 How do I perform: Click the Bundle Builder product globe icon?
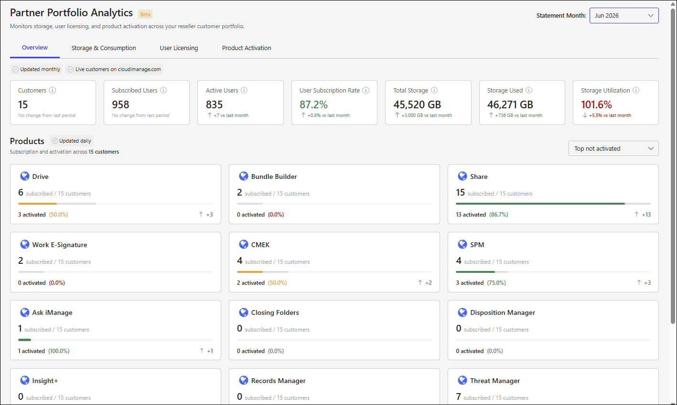tap(244, 176)
